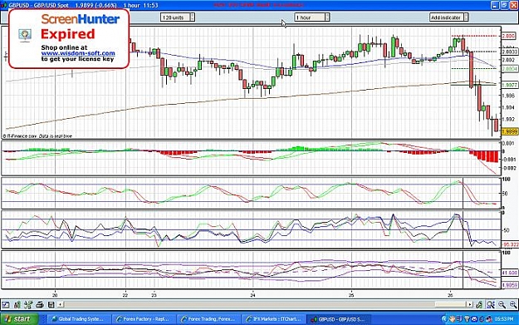This screenshot has width=519, height=325.
Task: Switch to the 'Forex Factory - Repl...' taskbar window
Action: click(143, 319)
